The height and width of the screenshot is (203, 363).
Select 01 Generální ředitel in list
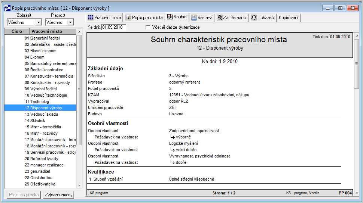point(40,38)
